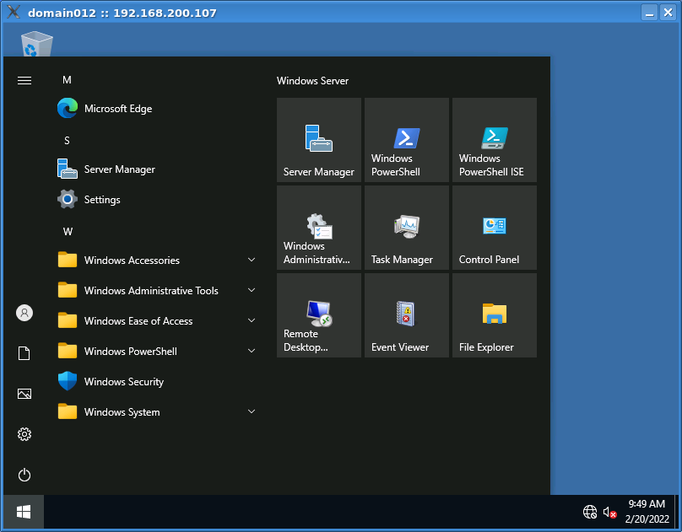This screenshot has height=532, width=682.
Task: Expand the Windows System folder
Action: (x=122, y=412)
